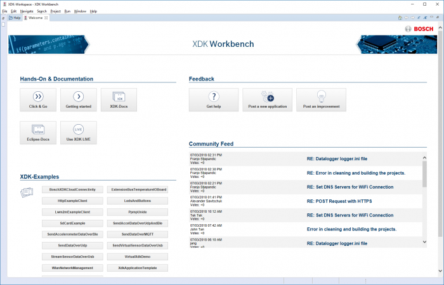Open the Run menu
Viewport: 444px width, 285px height.
coord(67,11)
